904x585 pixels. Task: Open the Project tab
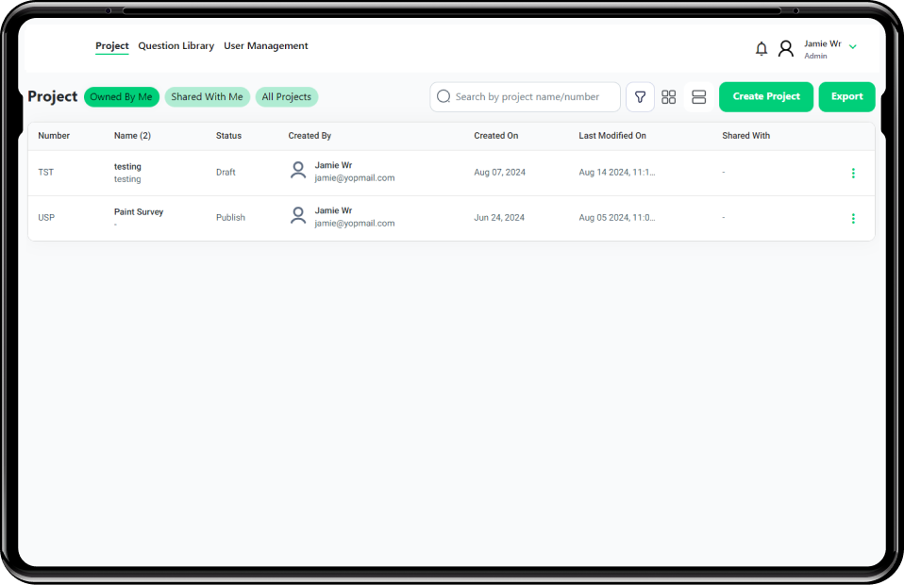(112, 46)
